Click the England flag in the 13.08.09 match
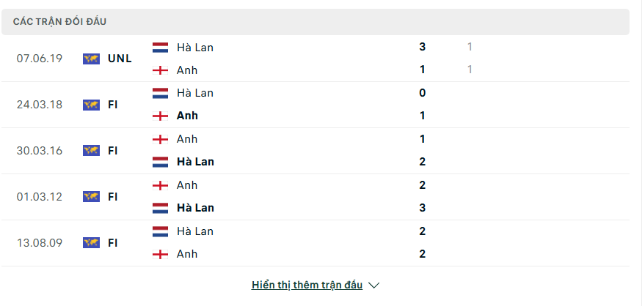 160,254
